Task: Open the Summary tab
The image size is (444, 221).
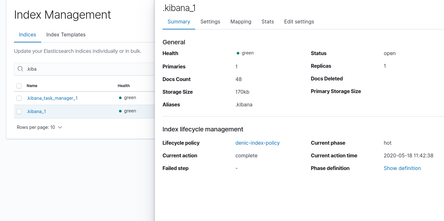Action: [179, 22]
